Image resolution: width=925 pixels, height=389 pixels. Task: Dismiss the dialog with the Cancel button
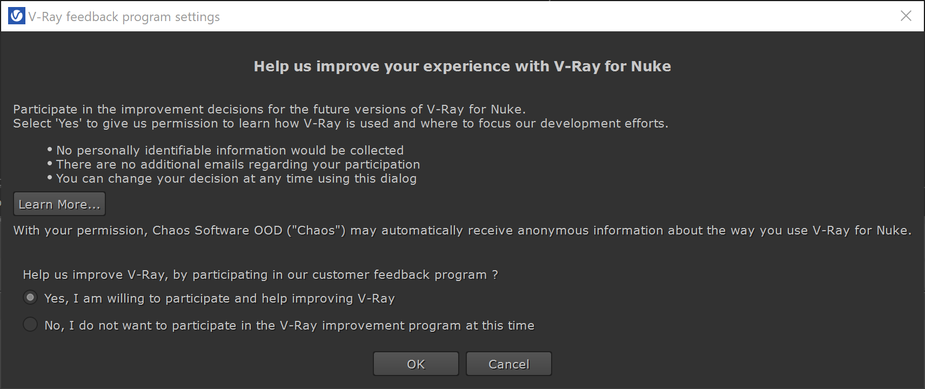pyautogui.click(x=509, y=364)
